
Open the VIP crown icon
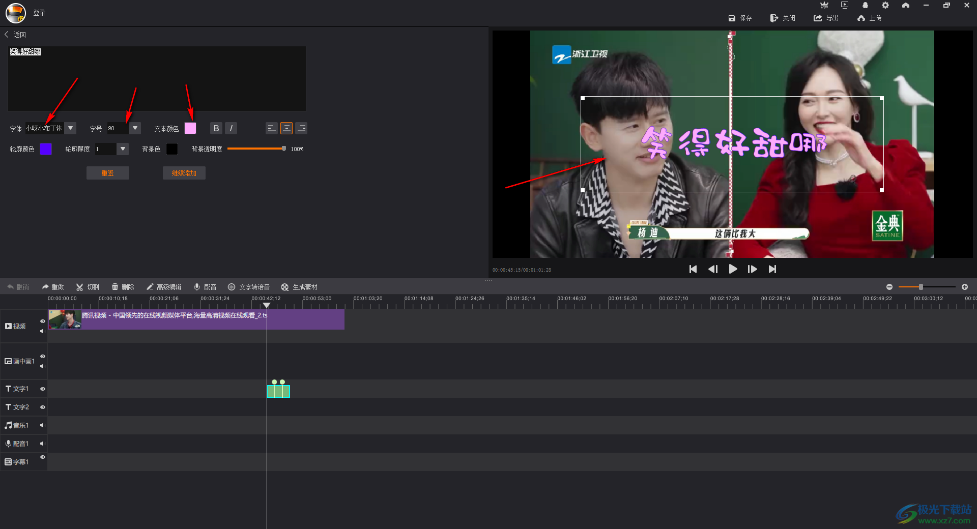[x=824, y=5]
